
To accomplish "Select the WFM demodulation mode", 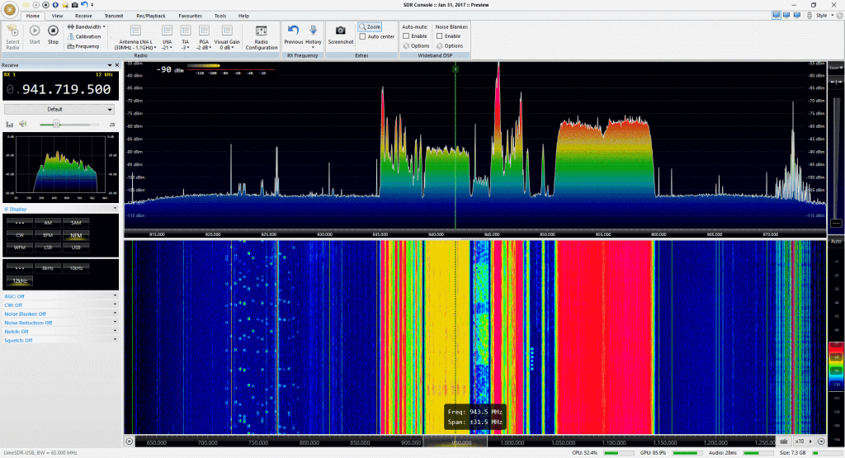I will [18, 247].
